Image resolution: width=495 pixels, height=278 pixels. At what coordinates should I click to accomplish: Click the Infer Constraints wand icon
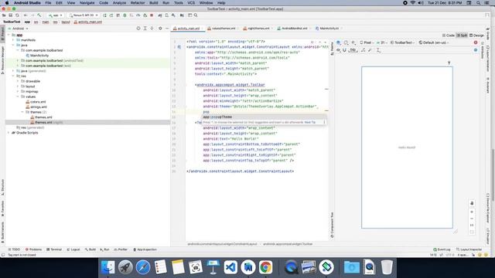click(x=370, y=50)
